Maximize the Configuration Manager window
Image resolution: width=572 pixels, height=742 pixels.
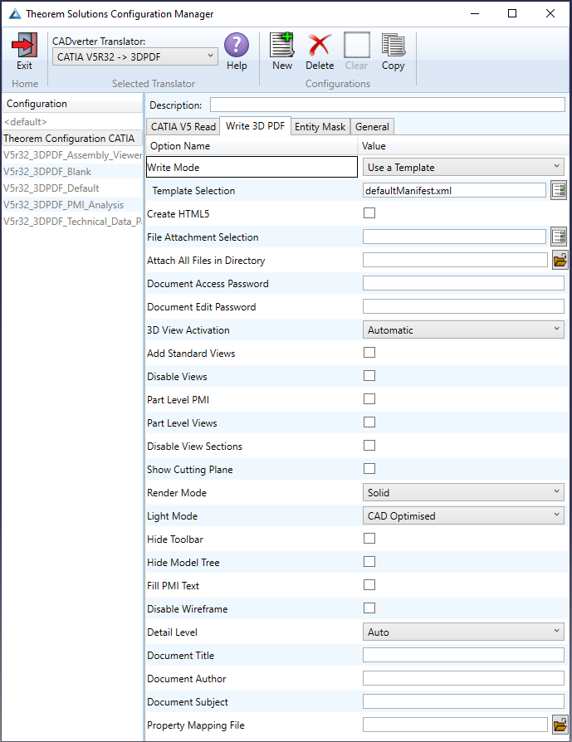click(x=512, y=13)
